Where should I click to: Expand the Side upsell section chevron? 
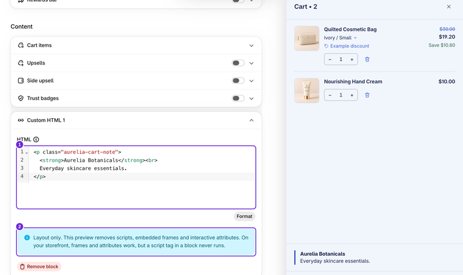point(251,81)
